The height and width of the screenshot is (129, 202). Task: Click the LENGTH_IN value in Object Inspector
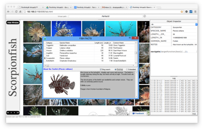(x=180, y=38)
